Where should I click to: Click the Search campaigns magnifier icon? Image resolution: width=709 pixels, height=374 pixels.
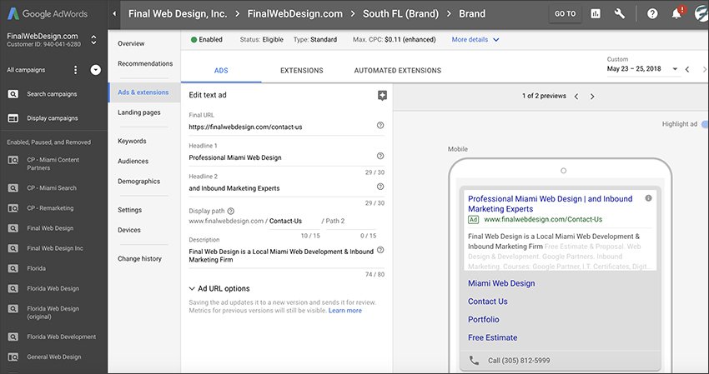(x=13, y=94)
